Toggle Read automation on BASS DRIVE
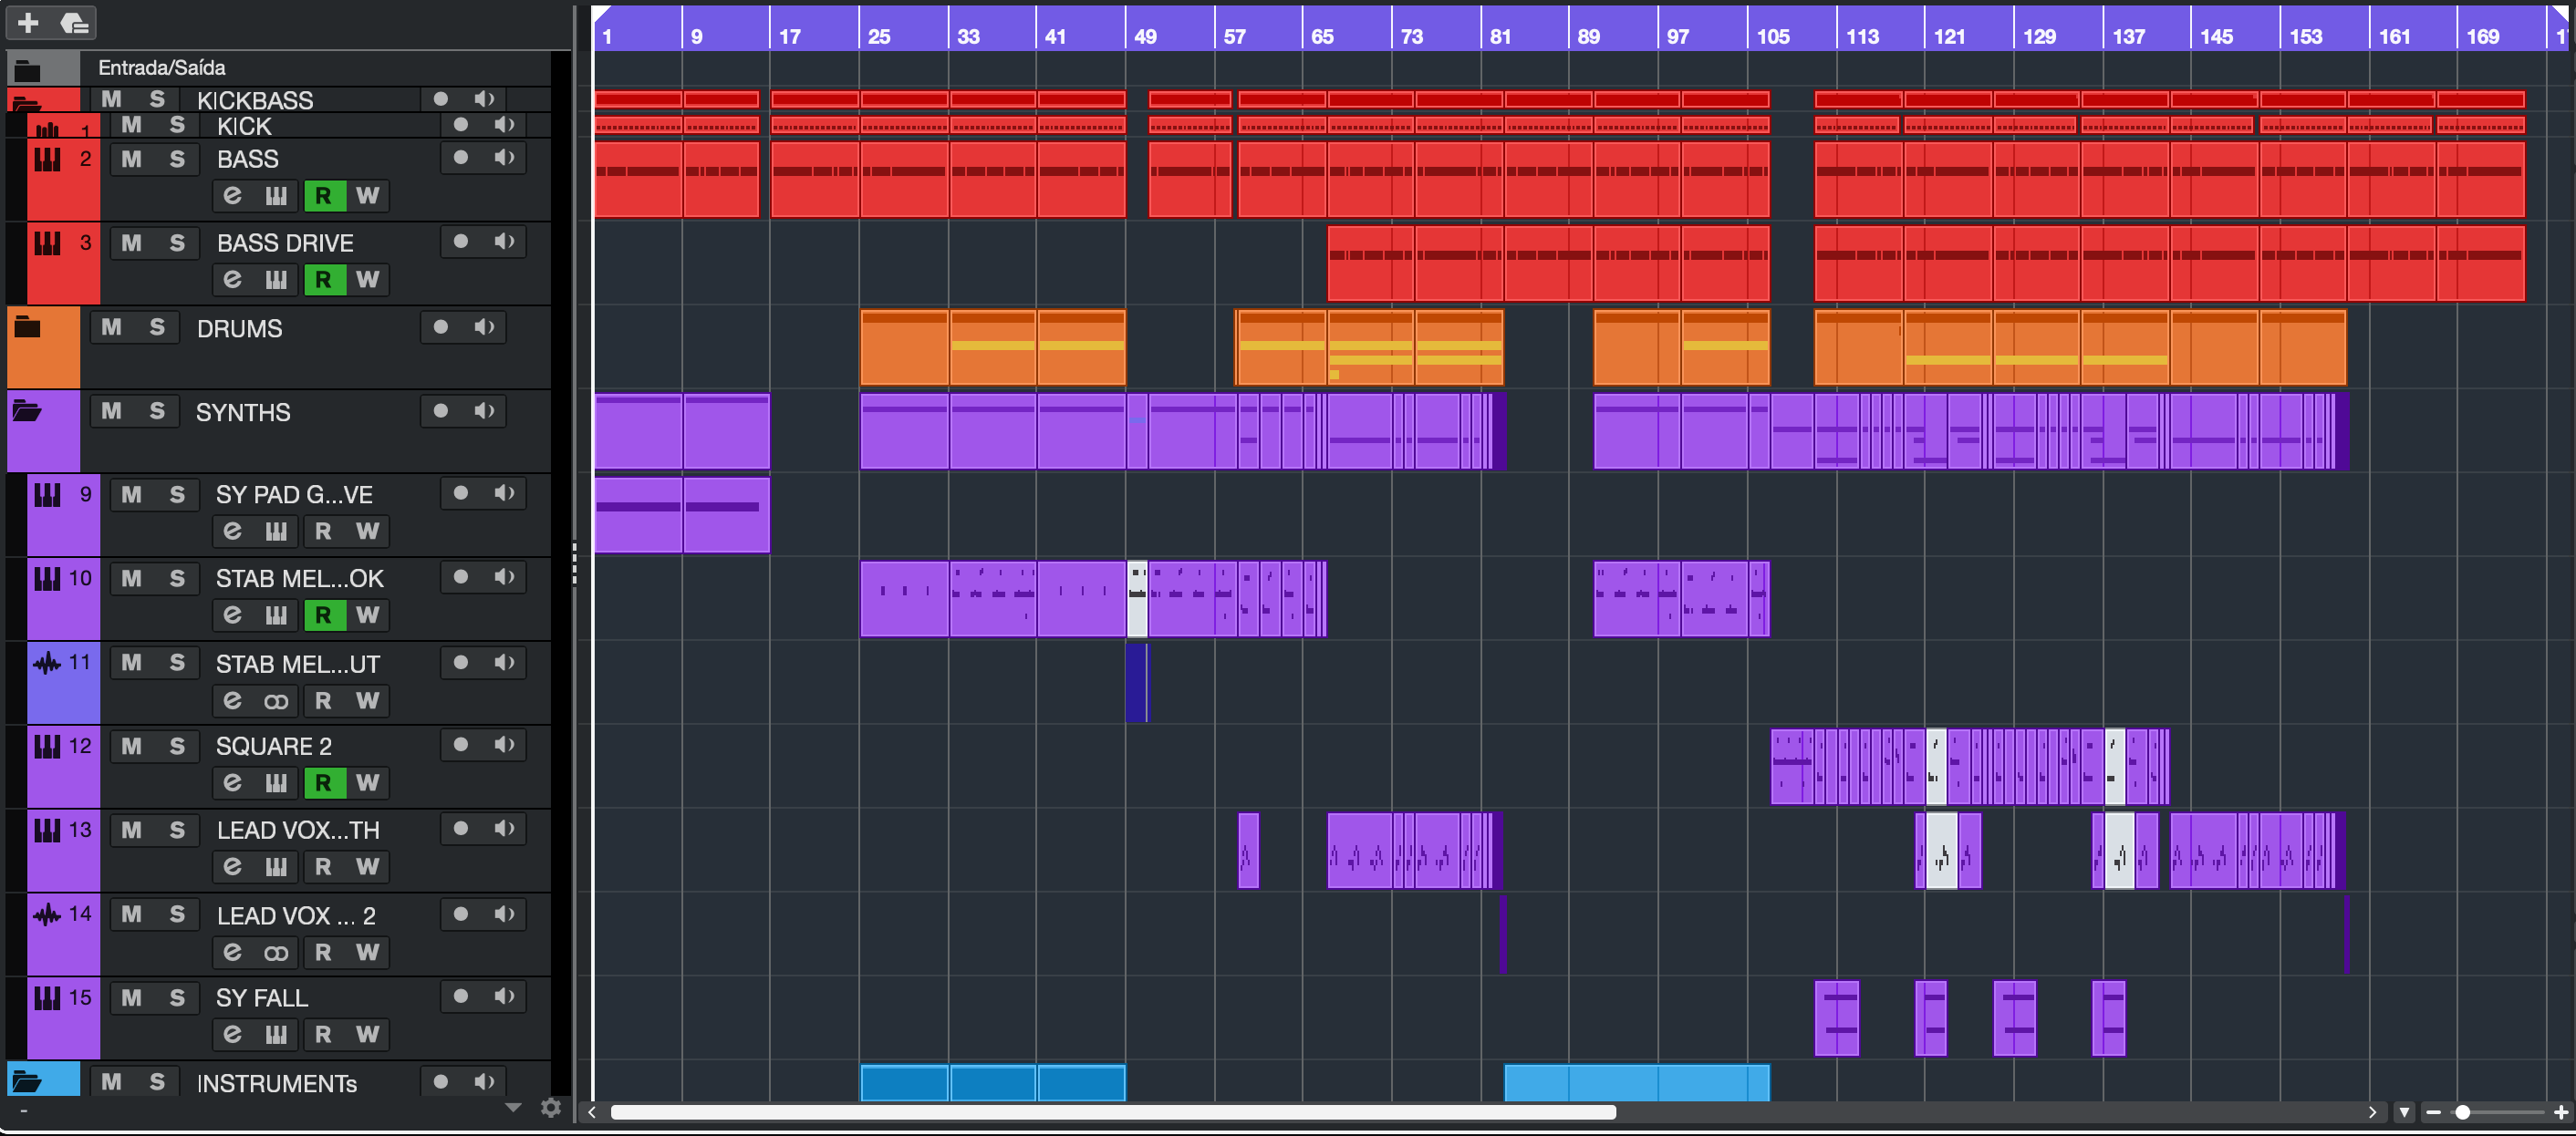2576x1136 pixels. click(x=323, y=280)
